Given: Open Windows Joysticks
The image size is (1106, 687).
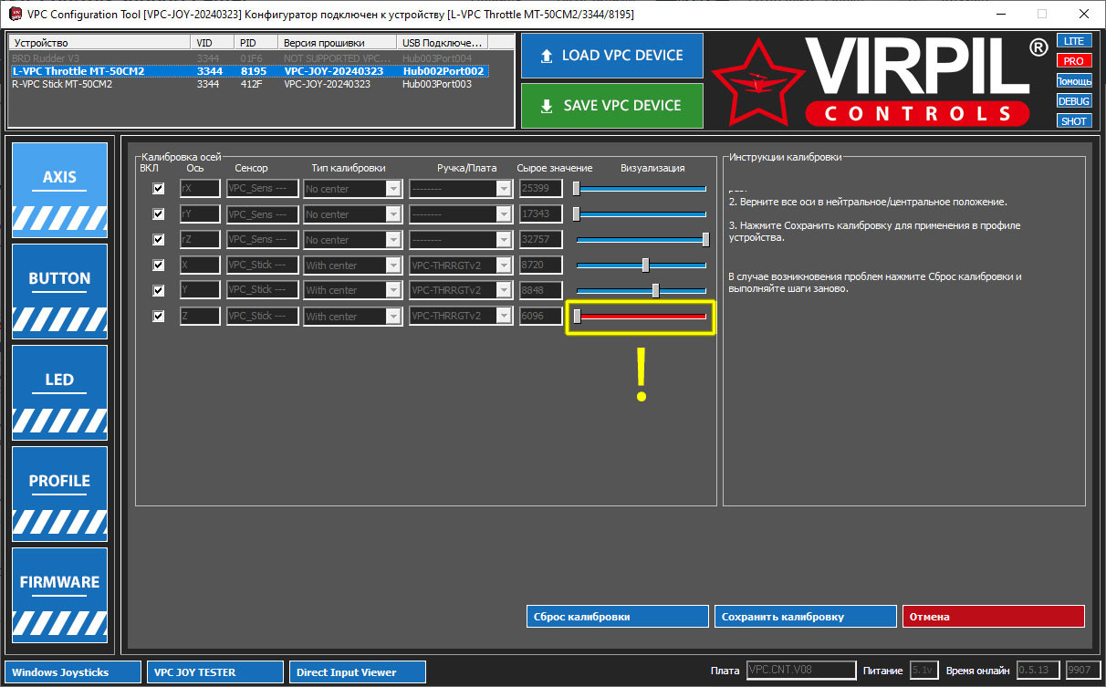Looking at the screenshot, I should (73, 672).
